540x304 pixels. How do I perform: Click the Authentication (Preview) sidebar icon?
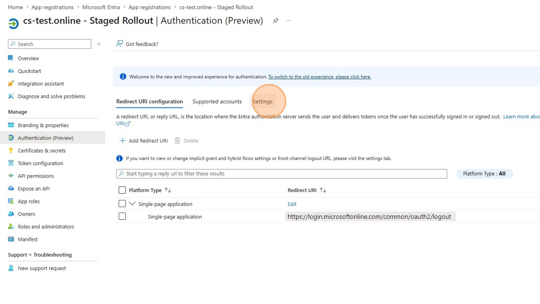11,138
